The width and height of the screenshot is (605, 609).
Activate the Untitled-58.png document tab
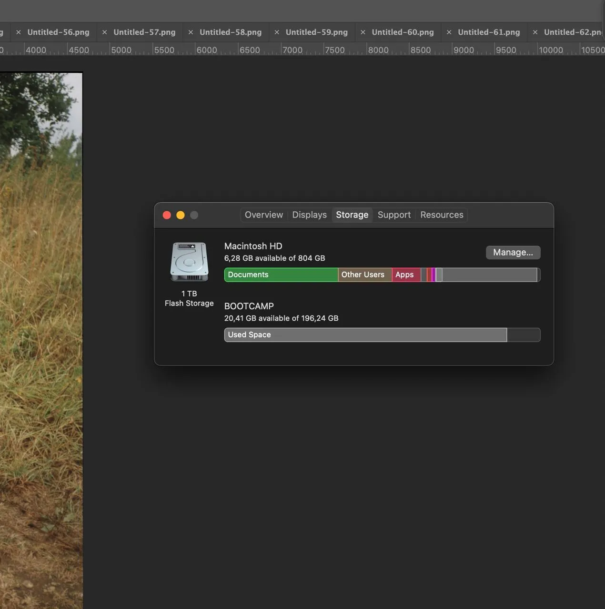pos(230,32)
